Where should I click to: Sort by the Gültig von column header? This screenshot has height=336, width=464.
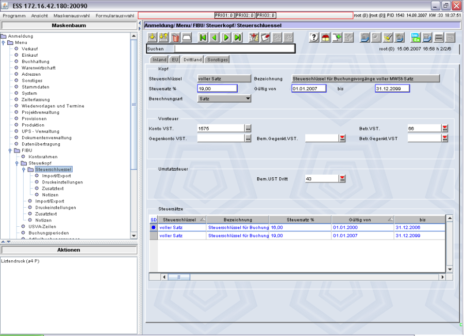pyautogui.click(x=363, y=220)
